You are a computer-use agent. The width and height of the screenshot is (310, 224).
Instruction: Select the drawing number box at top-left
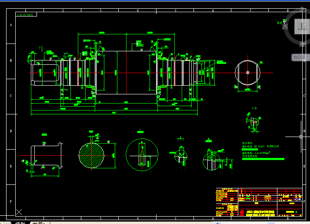26,14
